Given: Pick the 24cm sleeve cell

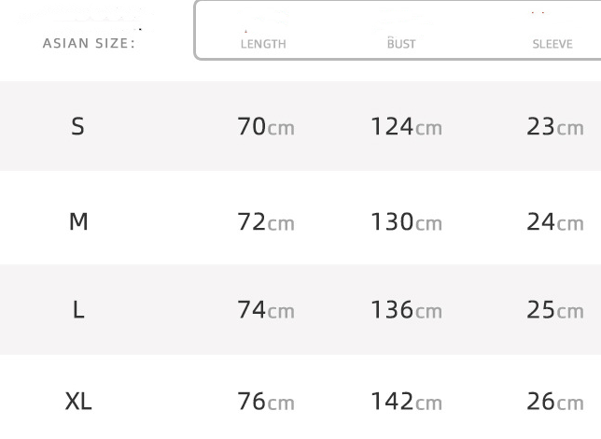Looking at the screenshot, I should (554, 222).
